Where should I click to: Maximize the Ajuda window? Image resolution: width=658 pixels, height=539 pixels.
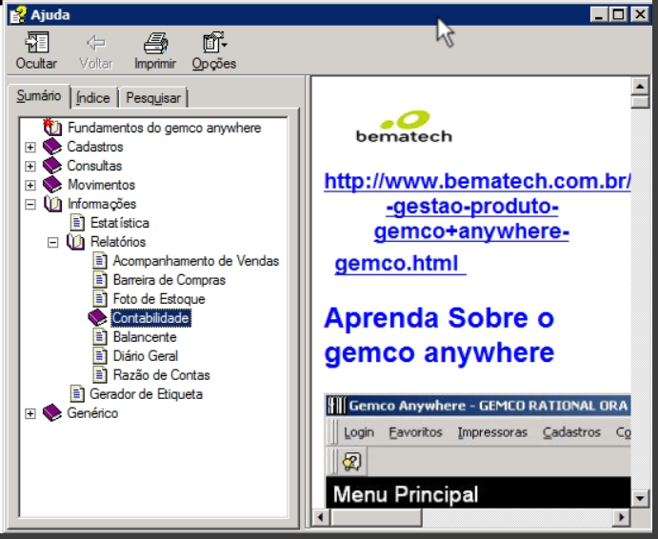coord(619,14)
